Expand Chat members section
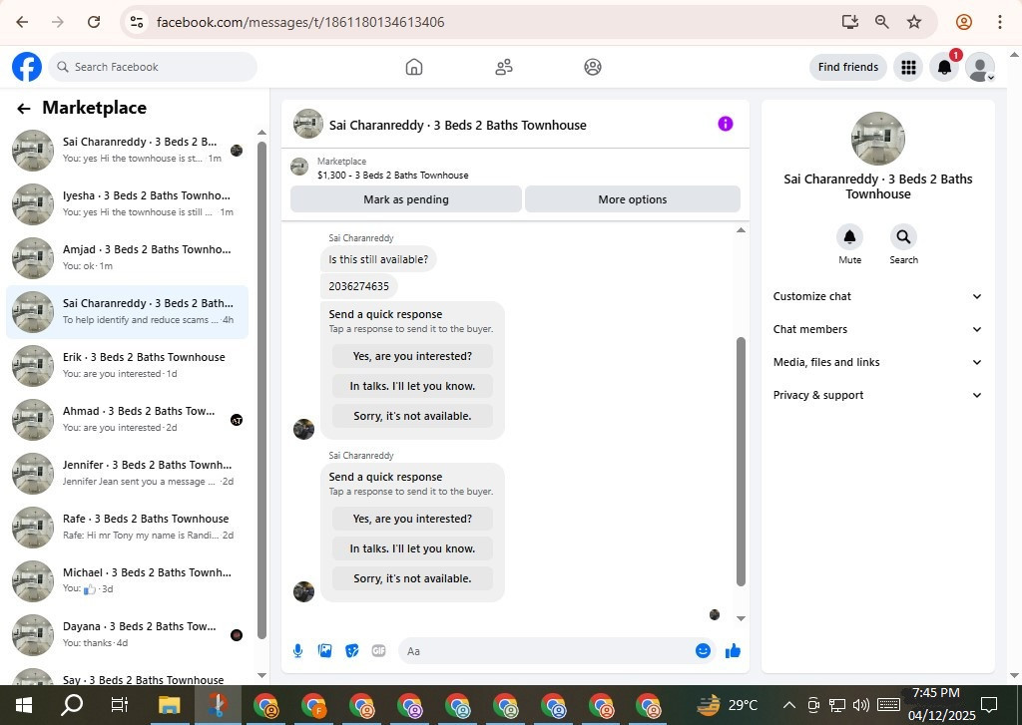 coord(877,330)
